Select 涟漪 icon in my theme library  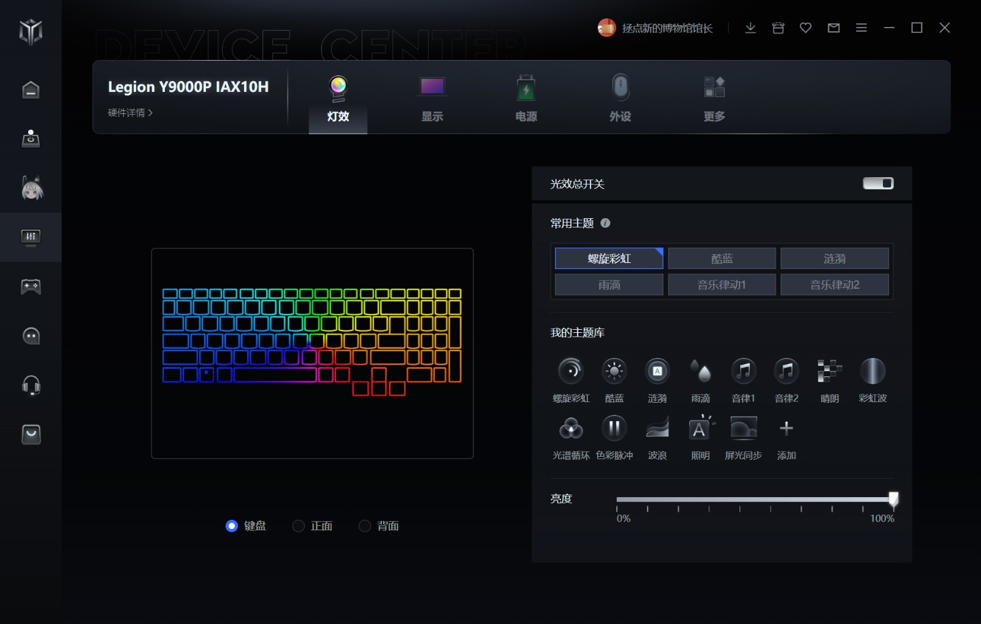(x=657, y=371)
